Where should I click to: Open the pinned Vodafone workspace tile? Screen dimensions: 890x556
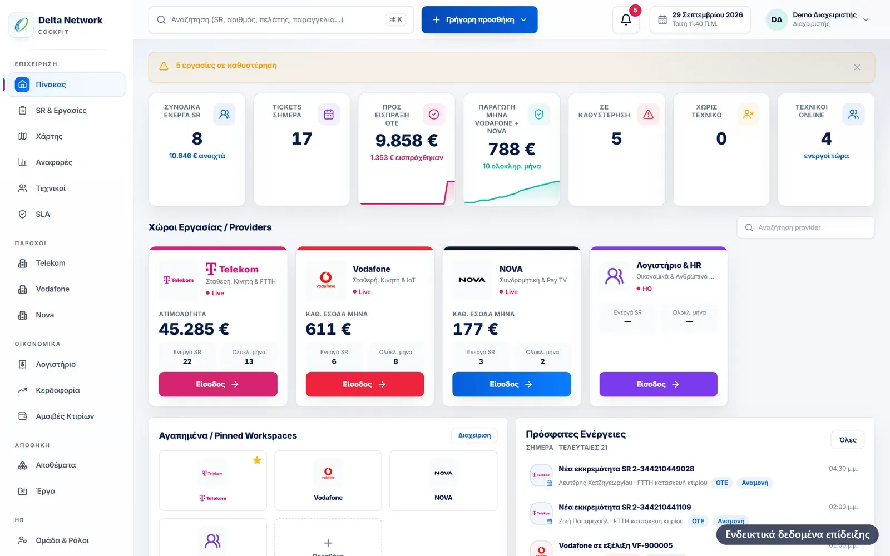pos(328,480)
